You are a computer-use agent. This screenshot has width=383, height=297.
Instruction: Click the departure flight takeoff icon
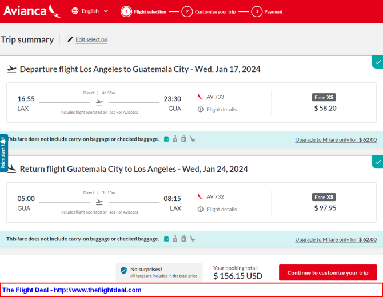(11, 69)
